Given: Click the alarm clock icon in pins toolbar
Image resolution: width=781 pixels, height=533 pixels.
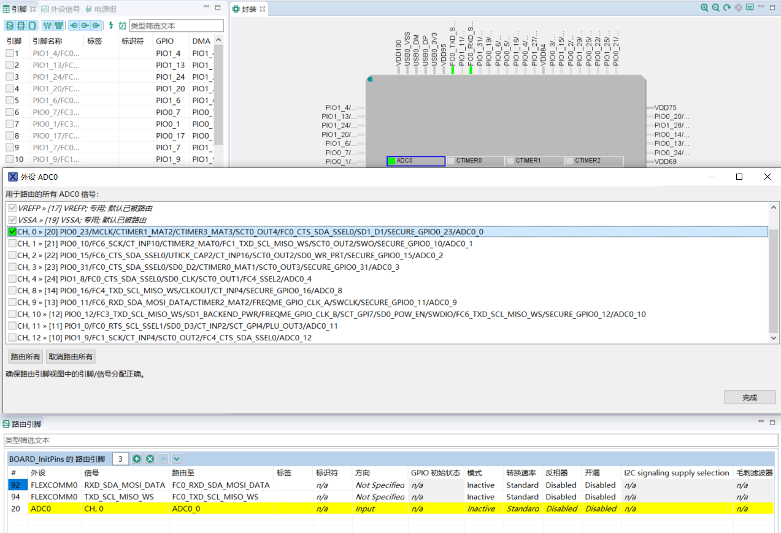Looking at the screenshot, I should [122, 26].
